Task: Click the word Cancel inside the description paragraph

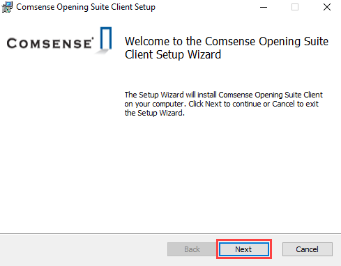Action: tap(283, 104)
